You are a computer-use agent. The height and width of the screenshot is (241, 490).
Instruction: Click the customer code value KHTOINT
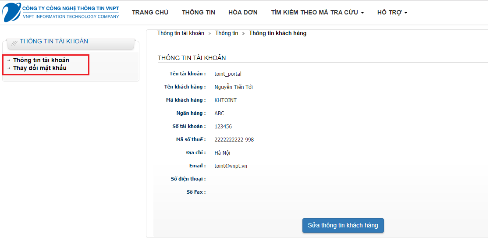(225, 100)
